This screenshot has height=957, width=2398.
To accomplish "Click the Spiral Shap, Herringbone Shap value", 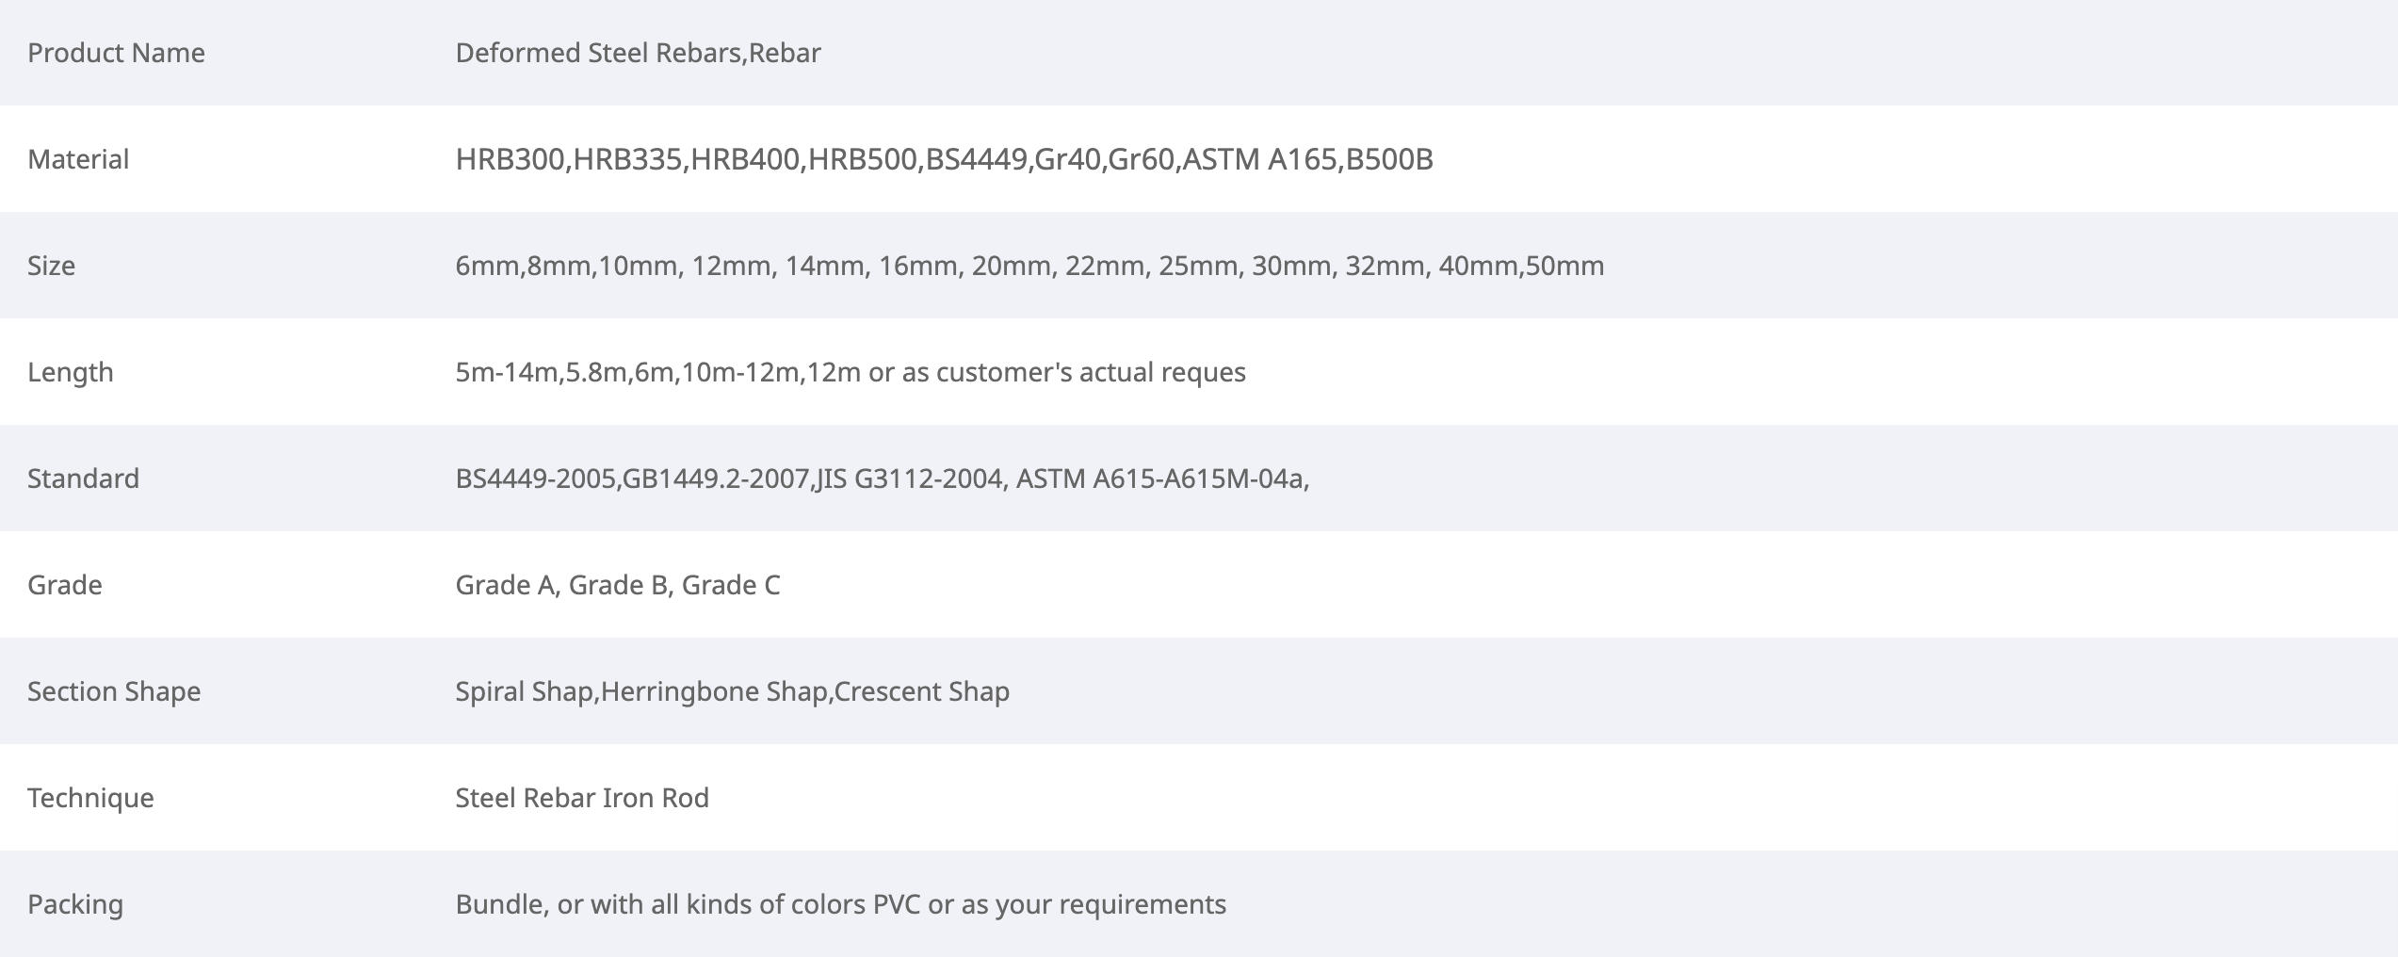I will click(x=732, y=691).
